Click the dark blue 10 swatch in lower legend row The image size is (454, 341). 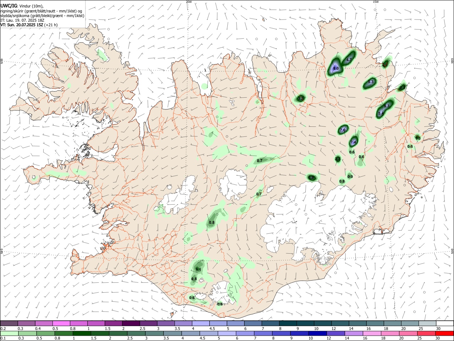[x=317, y=333]
